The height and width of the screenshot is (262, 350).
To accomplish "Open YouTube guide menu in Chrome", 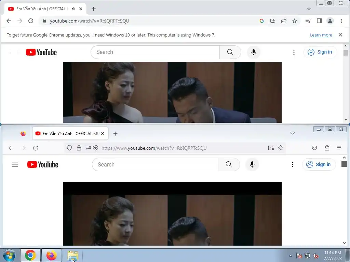I will coord(14,52).
